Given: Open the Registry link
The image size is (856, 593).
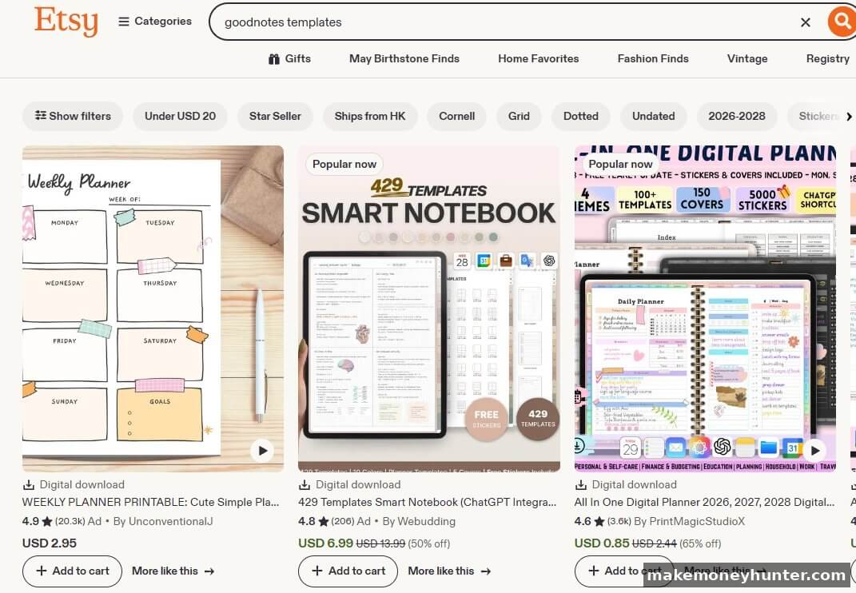Looking at the screenshot, I should pyautogui.click(x=827, y=58).
